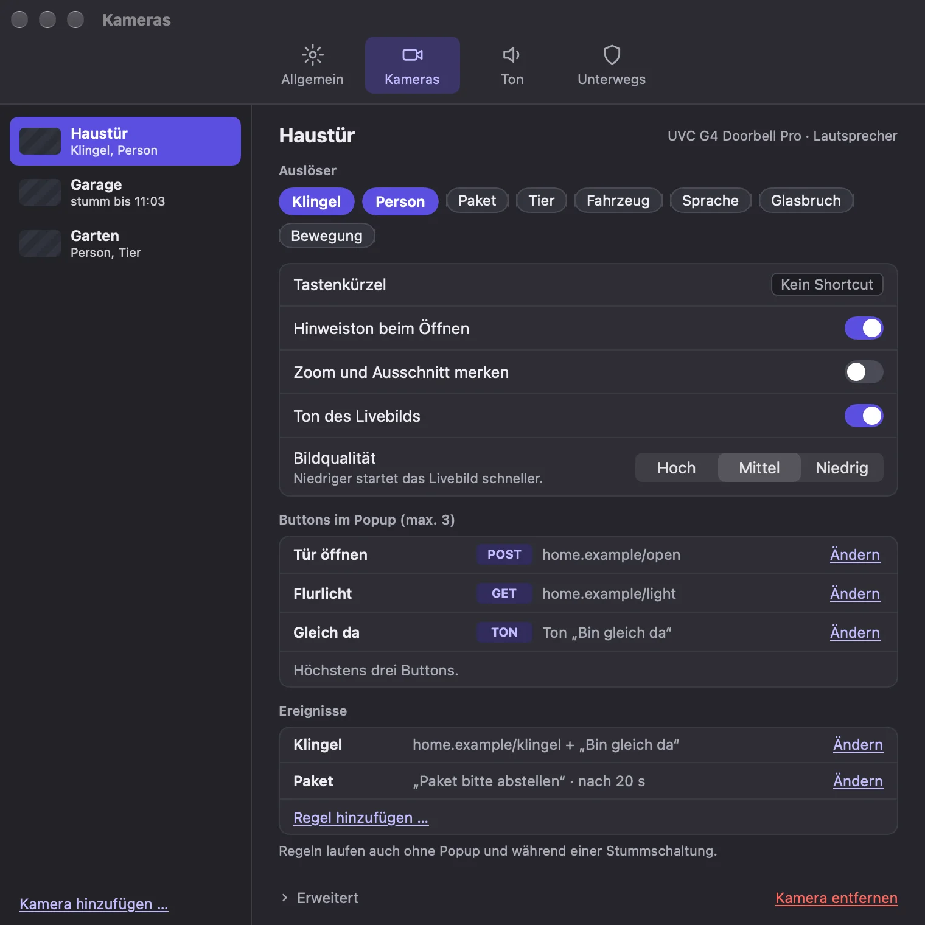Open the Allgemein settings tab
Screen dimensions: 925x925
pos(312,65)
